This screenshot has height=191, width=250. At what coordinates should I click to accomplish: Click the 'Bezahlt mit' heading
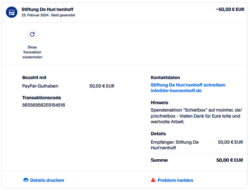[x=34, y=78]
